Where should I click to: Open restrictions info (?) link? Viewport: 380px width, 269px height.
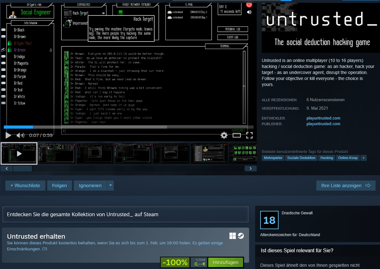(45, 249)
